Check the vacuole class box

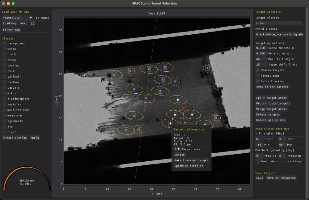point(4,87)
